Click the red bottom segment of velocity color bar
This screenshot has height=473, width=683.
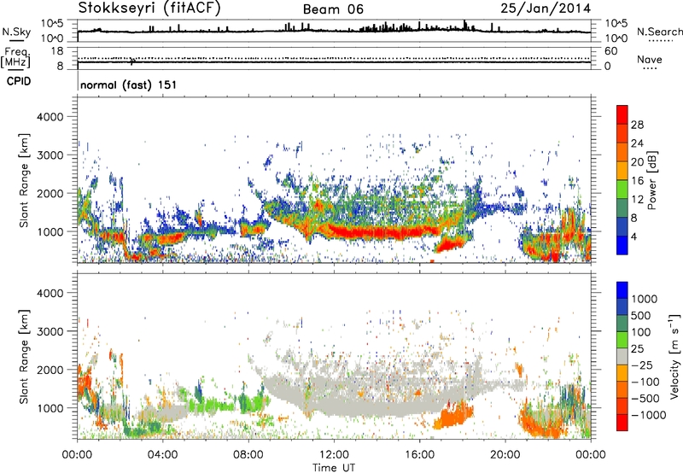622,423
